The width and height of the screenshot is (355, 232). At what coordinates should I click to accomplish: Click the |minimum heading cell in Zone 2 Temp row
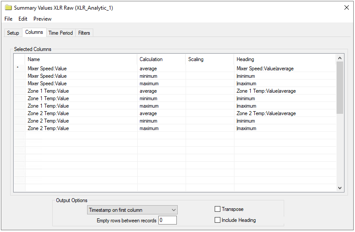click(285, 121)
